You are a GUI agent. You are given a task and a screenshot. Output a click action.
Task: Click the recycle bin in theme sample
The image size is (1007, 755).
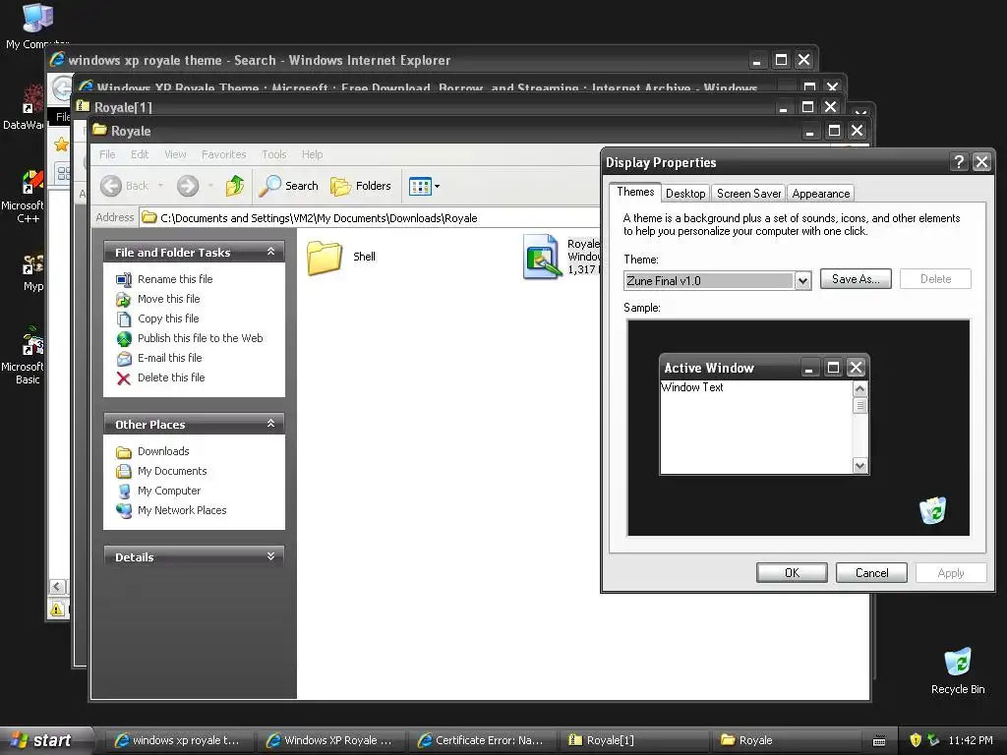(x=932, y=510)
